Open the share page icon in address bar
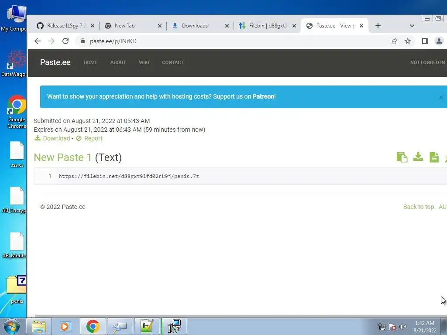The width and height of the screenshot is (447, 335). [x=394, y=41]
